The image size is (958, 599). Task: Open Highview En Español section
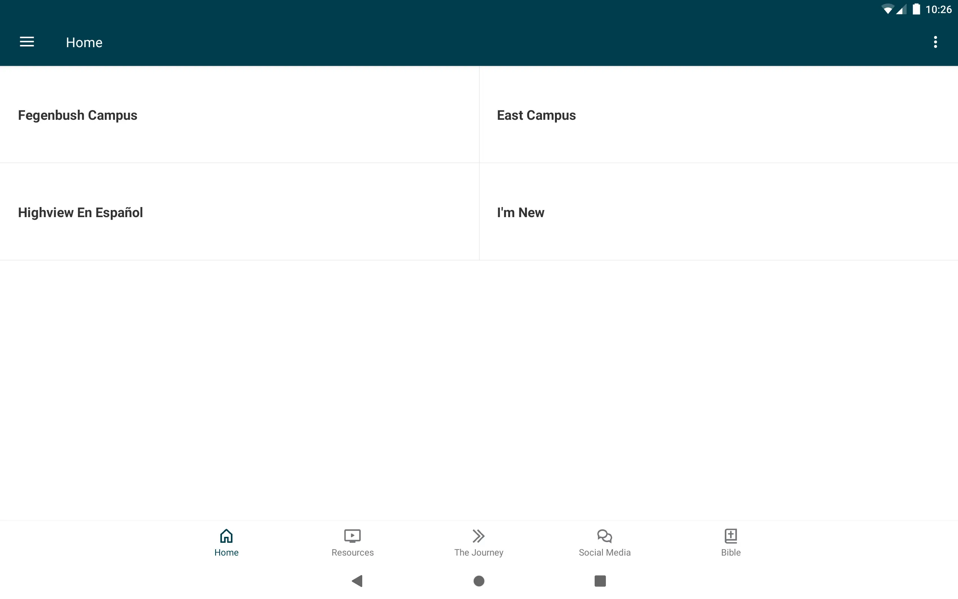coord(240,212)
